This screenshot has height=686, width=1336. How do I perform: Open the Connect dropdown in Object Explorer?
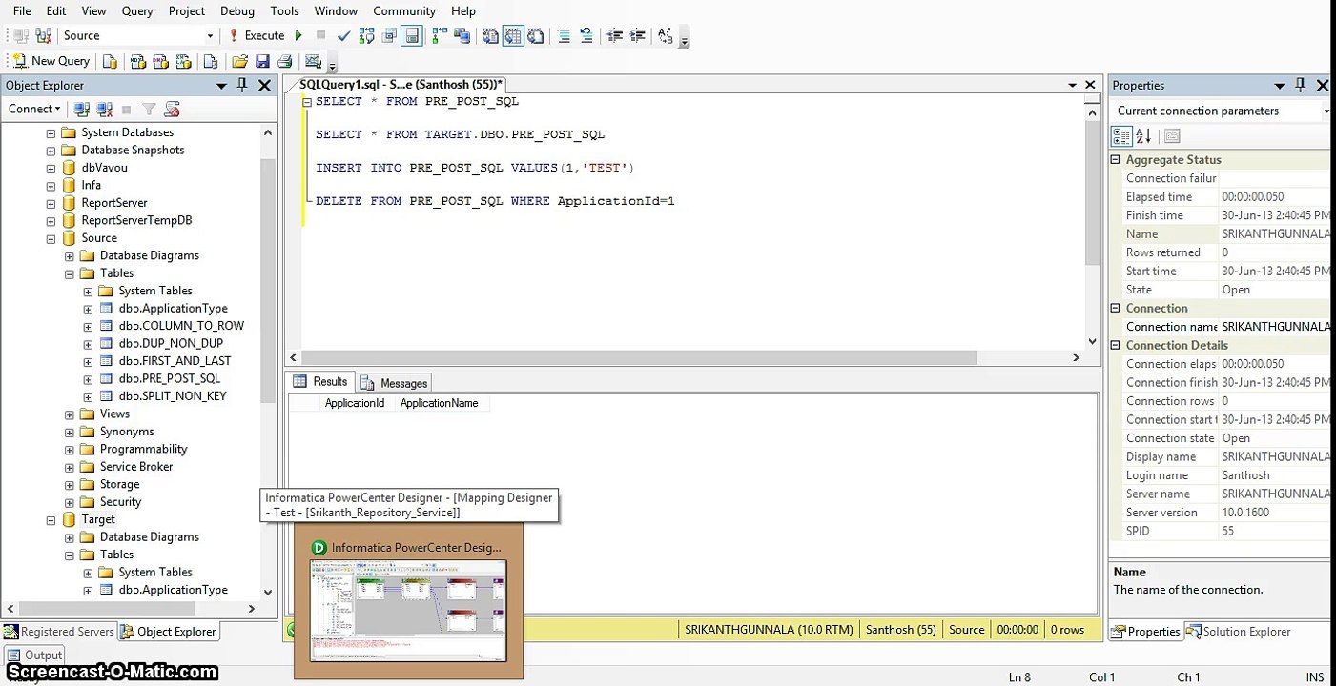click(34, 109)
